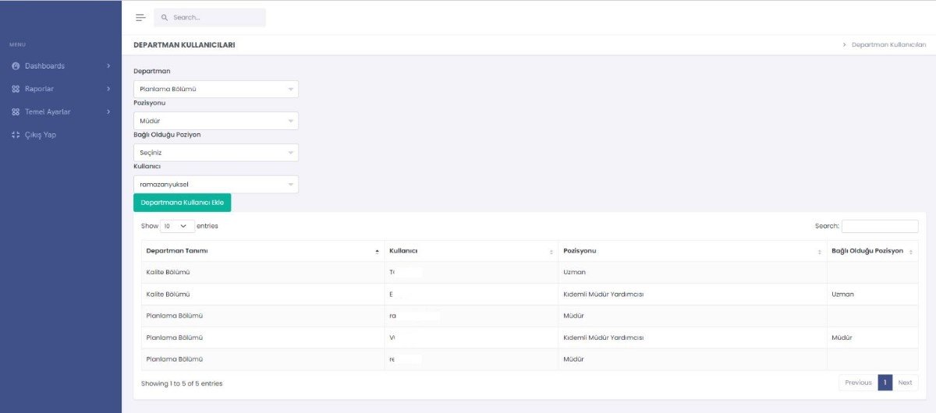Open the Raporlar menu item
The width and height of the screenshot is (936, 413).
click(39, 89)
